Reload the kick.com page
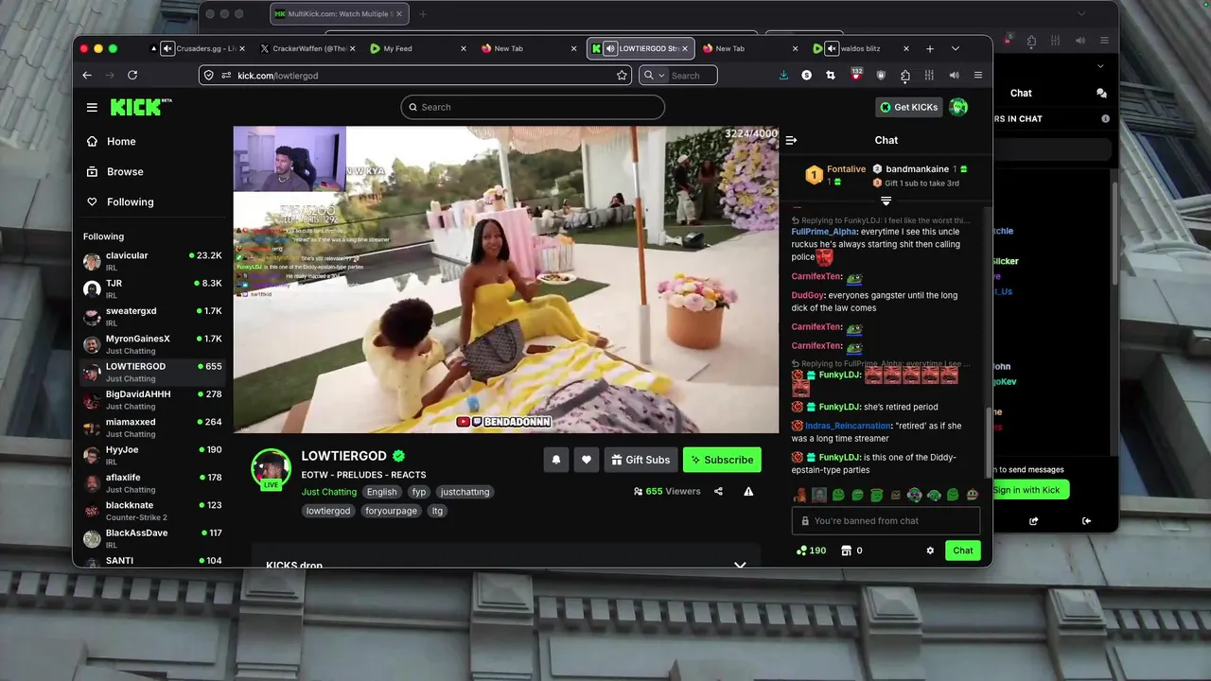 [x=132, y=75]
